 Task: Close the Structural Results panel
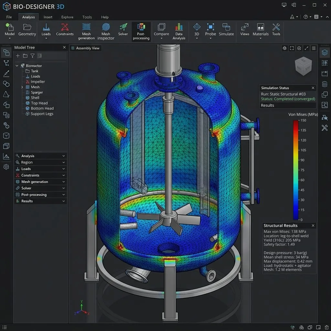click(x=313, y=226)
